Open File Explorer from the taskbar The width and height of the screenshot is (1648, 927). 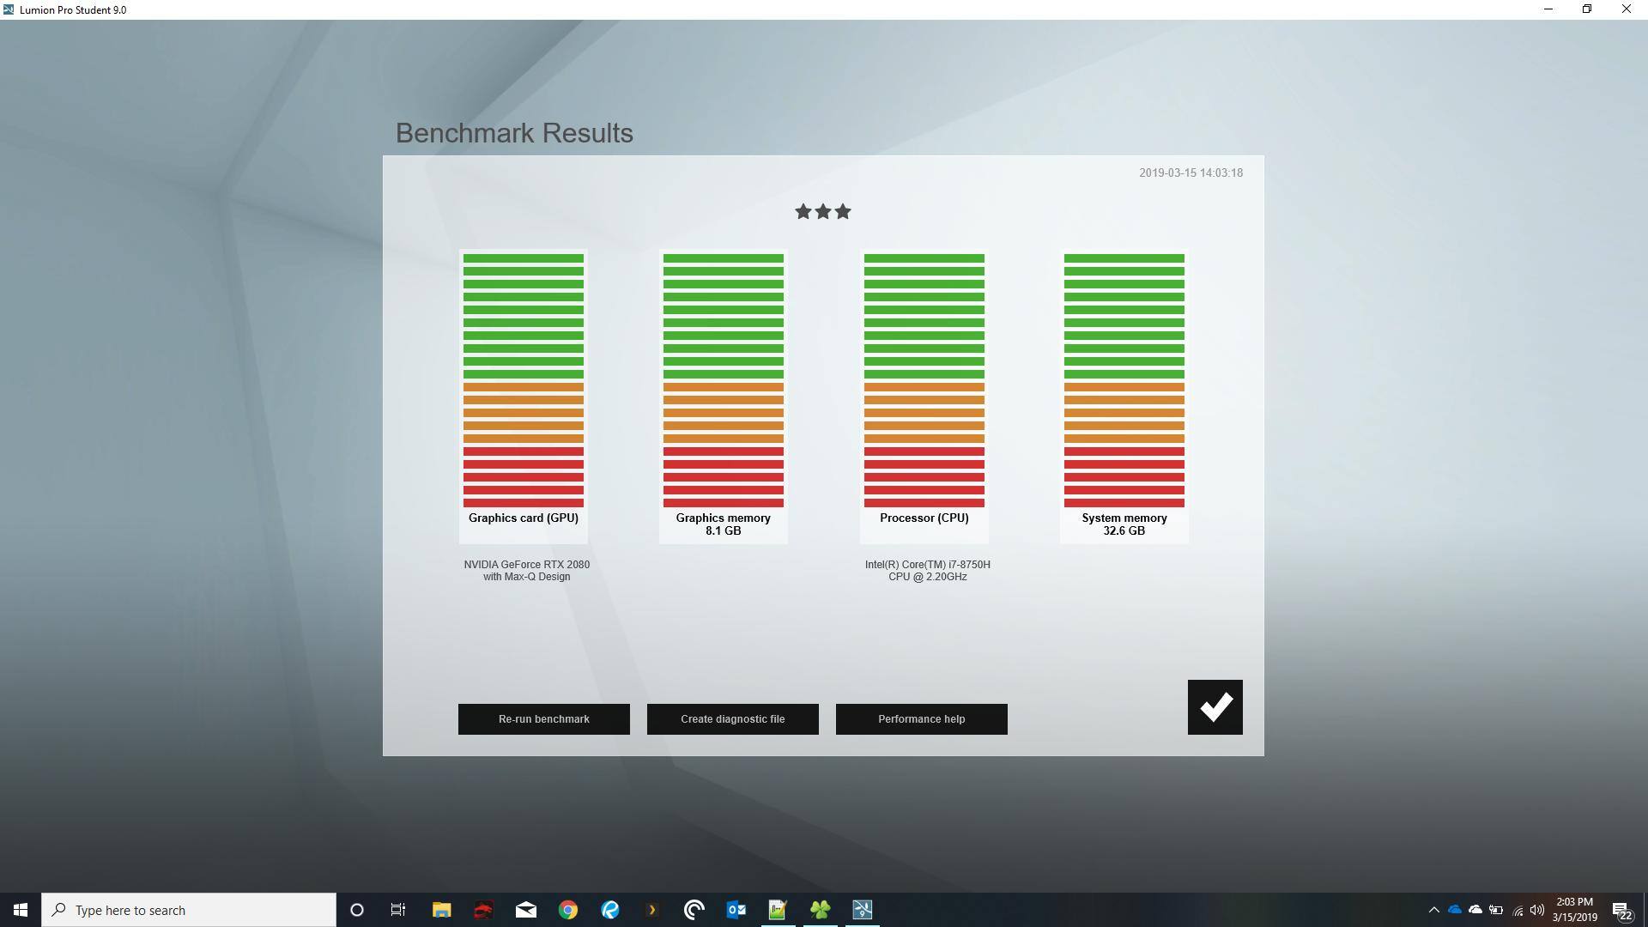tap(440, 910)
